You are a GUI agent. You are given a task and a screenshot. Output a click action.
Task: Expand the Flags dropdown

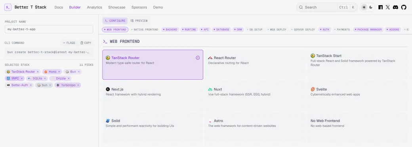[69, 43]
